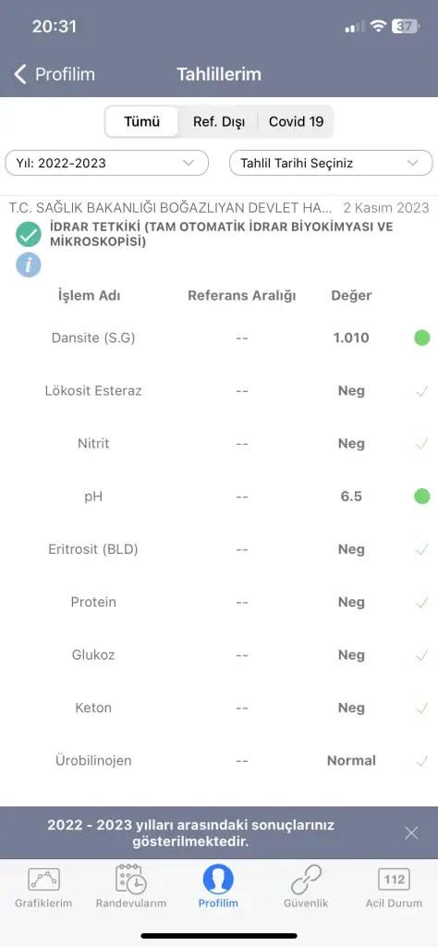Go back to Profilim
This screenshot has height=947, width=438.
[55, 74]
